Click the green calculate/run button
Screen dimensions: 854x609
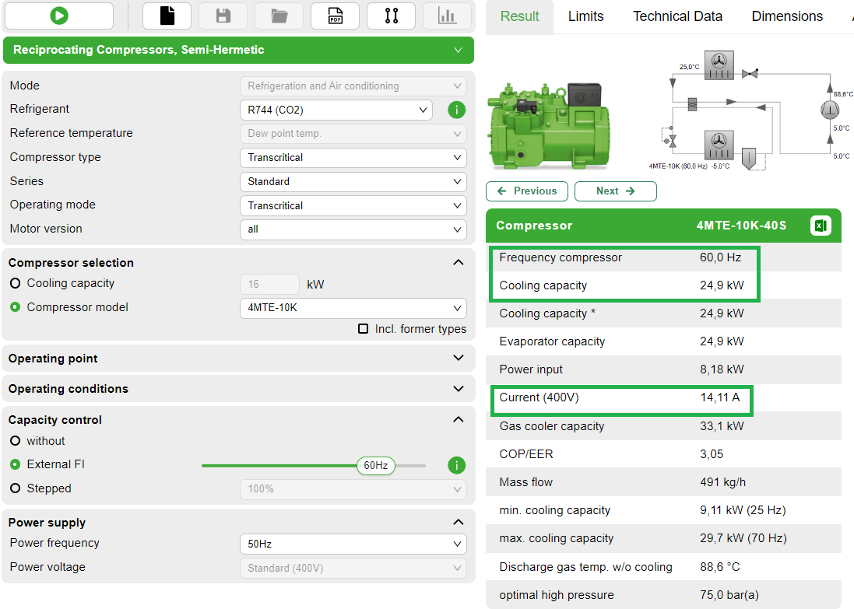[57, 16]
